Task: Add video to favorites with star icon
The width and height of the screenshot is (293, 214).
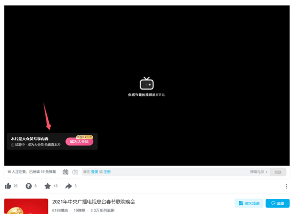Action: tap(48, 186)
